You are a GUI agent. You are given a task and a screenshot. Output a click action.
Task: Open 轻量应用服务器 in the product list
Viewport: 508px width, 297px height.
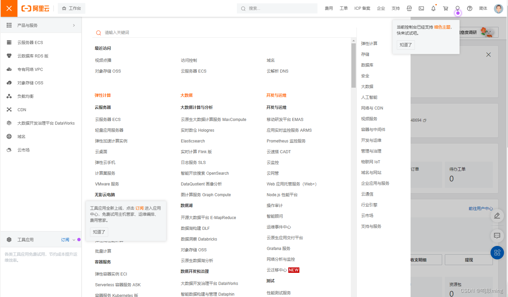click(109, 130)
